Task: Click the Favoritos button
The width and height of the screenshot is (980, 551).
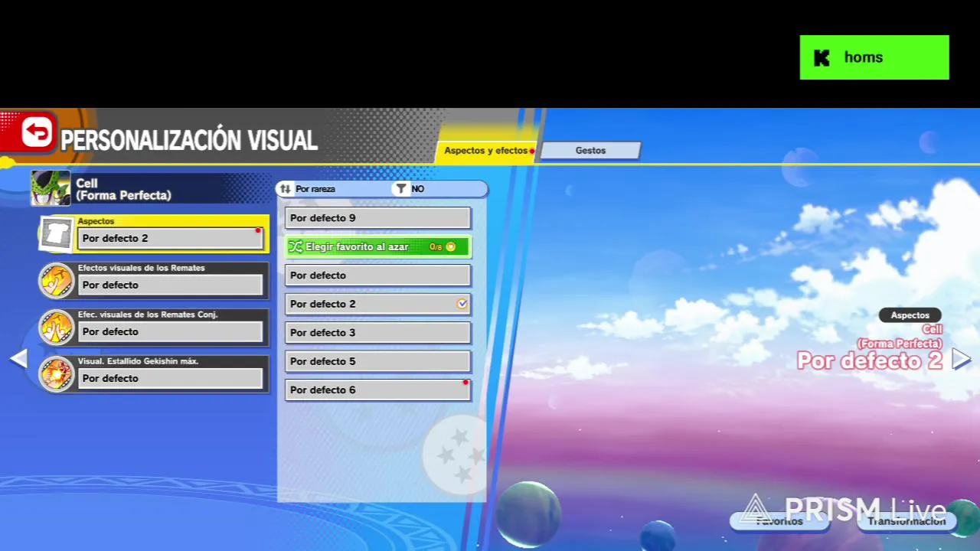Action: click(x=779, y=521)
